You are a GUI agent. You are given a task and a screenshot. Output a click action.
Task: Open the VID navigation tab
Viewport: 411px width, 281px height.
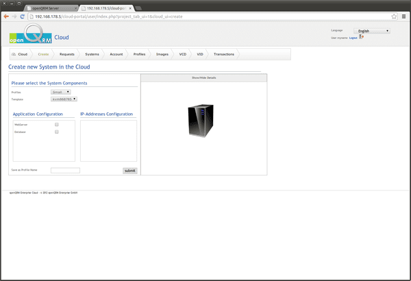200,54
